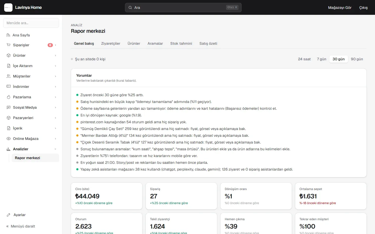Click the search magnifier icon in top bar
This screenshot has width=375, height=234.
(130, 8)
